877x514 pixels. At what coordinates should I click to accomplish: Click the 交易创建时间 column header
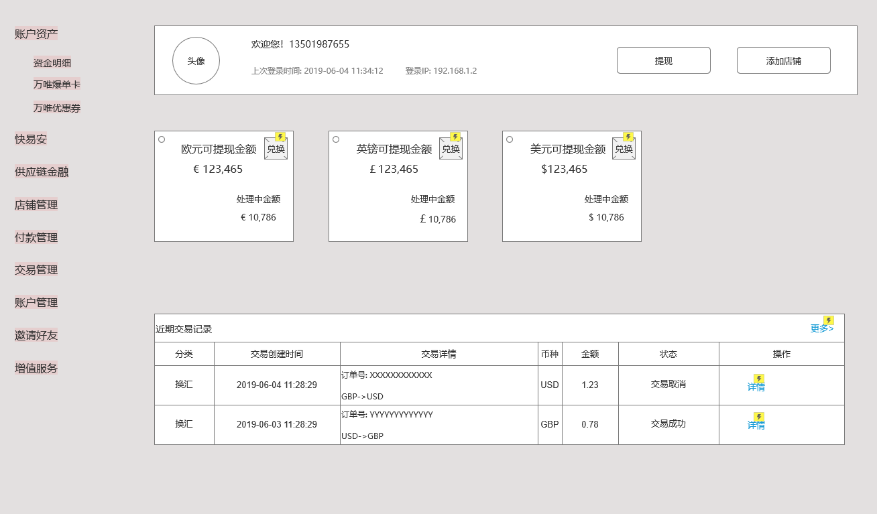[x=277, y=354]
